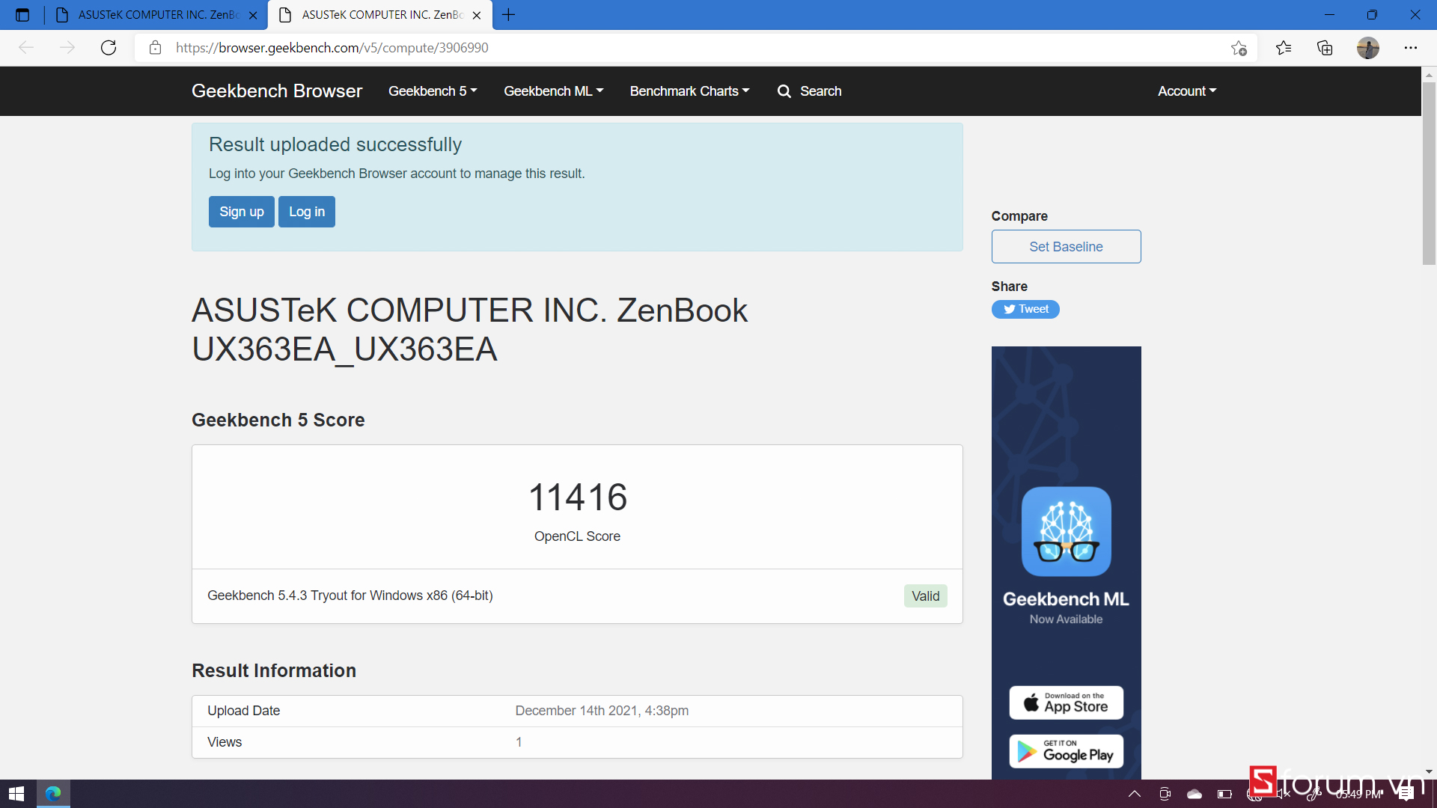1437x808 pixels.
Task: Close the active ASUSTeK tab
Action: (x=477, y=15)
